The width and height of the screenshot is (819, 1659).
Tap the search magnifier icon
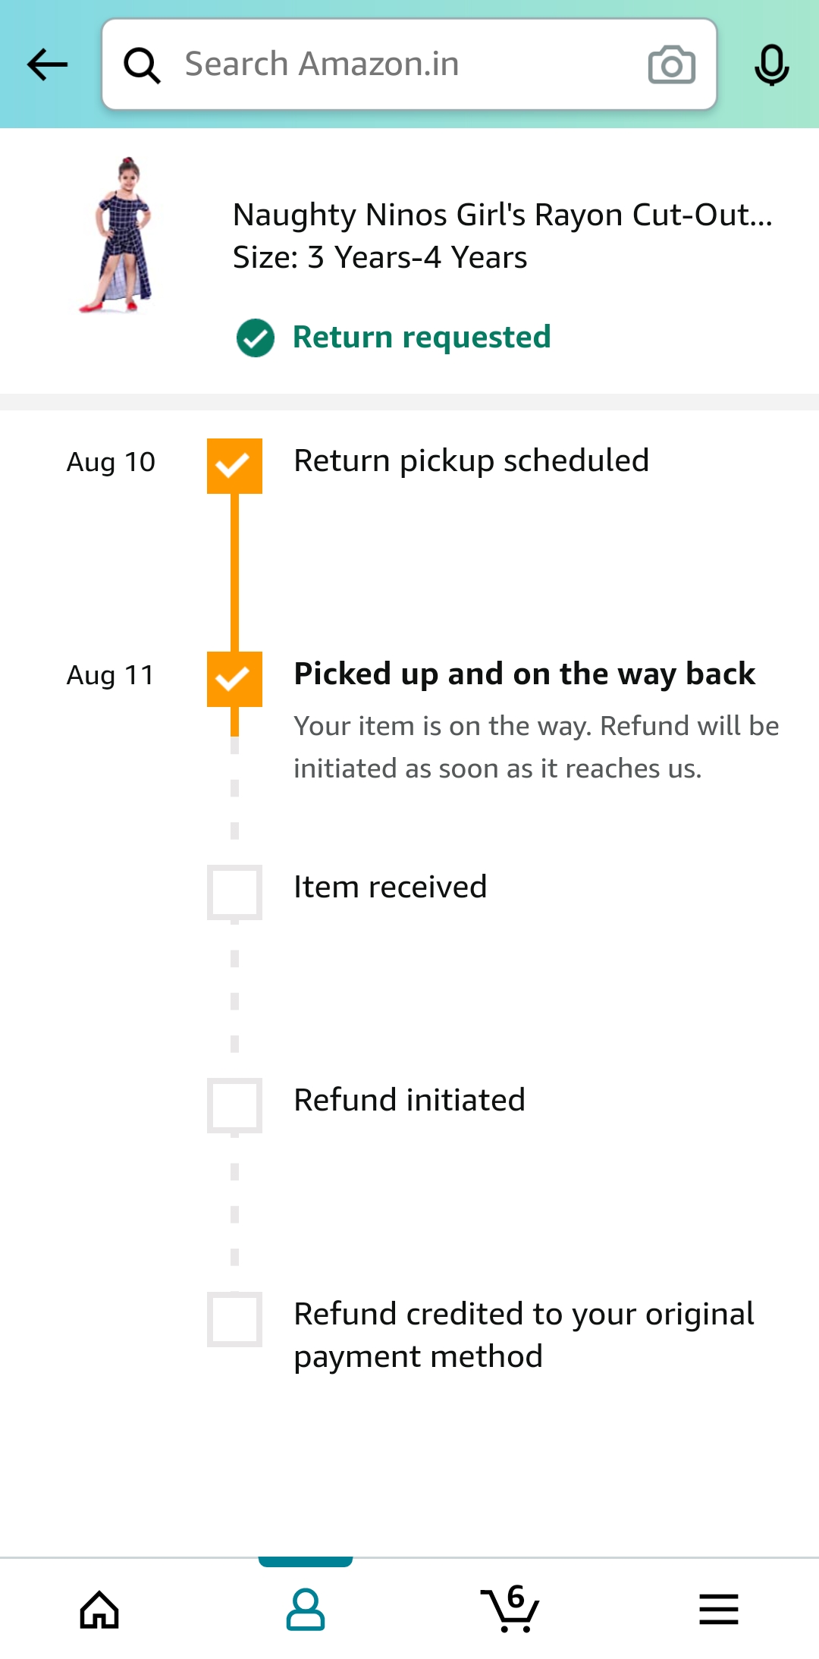click(x=142, y=65)
